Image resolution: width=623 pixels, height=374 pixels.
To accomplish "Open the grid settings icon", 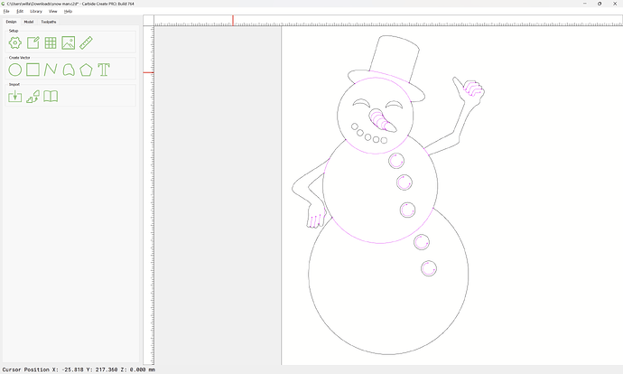I will click(x=51, y=43).
